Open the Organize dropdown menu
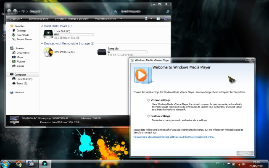 pyautogui.click(x=16, y=18)
